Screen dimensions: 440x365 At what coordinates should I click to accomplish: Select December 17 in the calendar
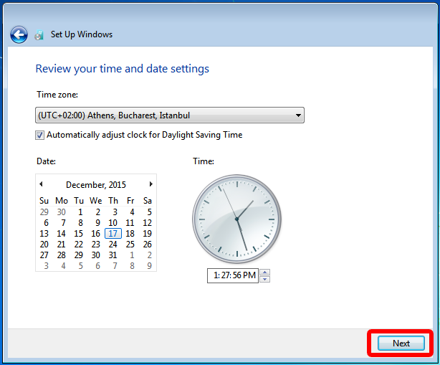(113, 233)
